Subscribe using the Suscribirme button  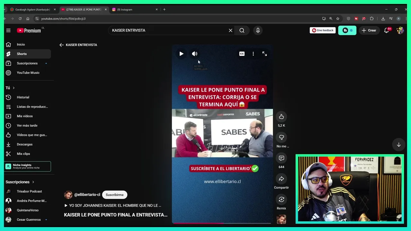point(115,195)
